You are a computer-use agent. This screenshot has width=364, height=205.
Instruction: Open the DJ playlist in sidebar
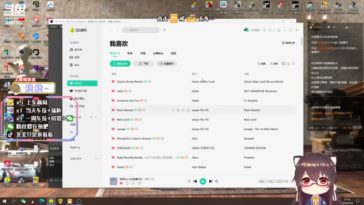(x=71, y=132)
